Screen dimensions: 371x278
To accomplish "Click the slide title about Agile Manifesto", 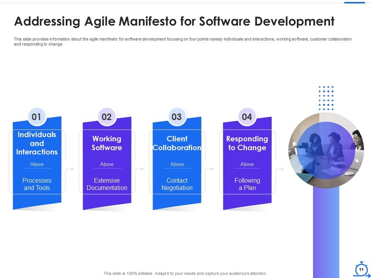I will coord(174,22).
